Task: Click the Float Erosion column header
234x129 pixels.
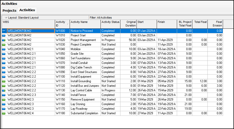Action: click(x=215, y=24)
